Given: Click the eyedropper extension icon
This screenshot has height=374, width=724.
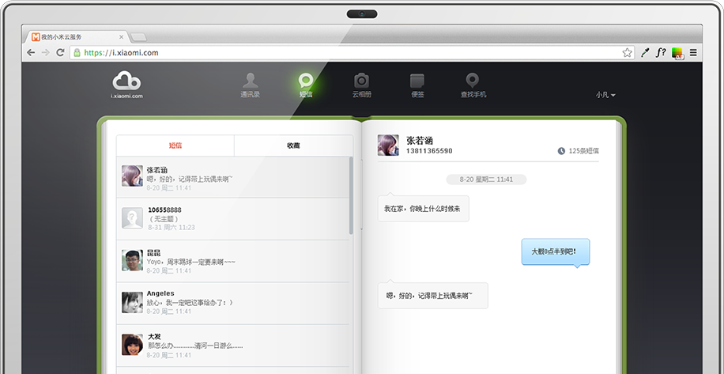Looking at the screenshot, I should tap(645, 53).
